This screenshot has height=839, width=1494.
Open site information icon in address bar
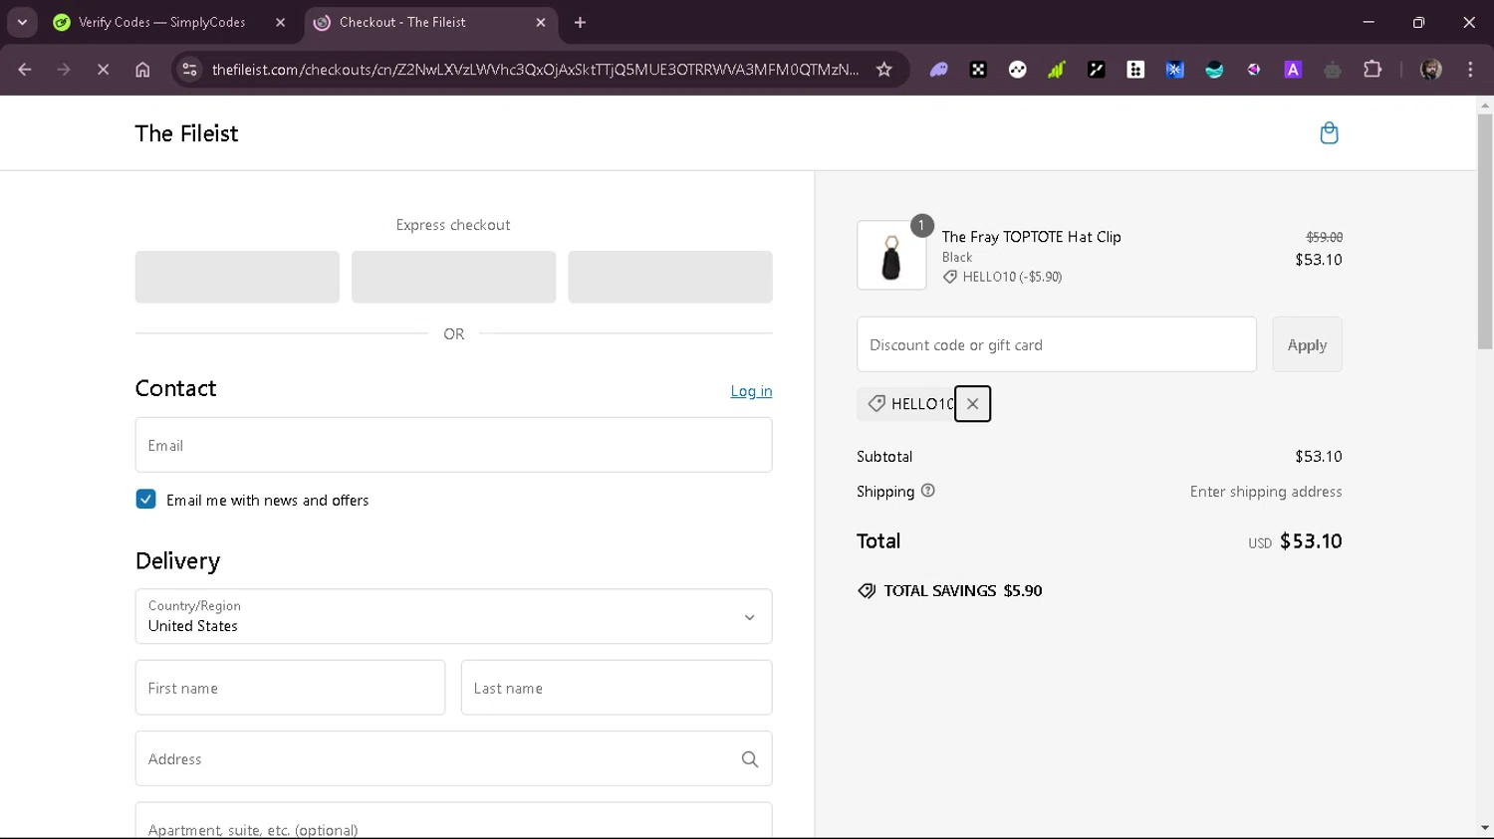(x=189, y=70)
